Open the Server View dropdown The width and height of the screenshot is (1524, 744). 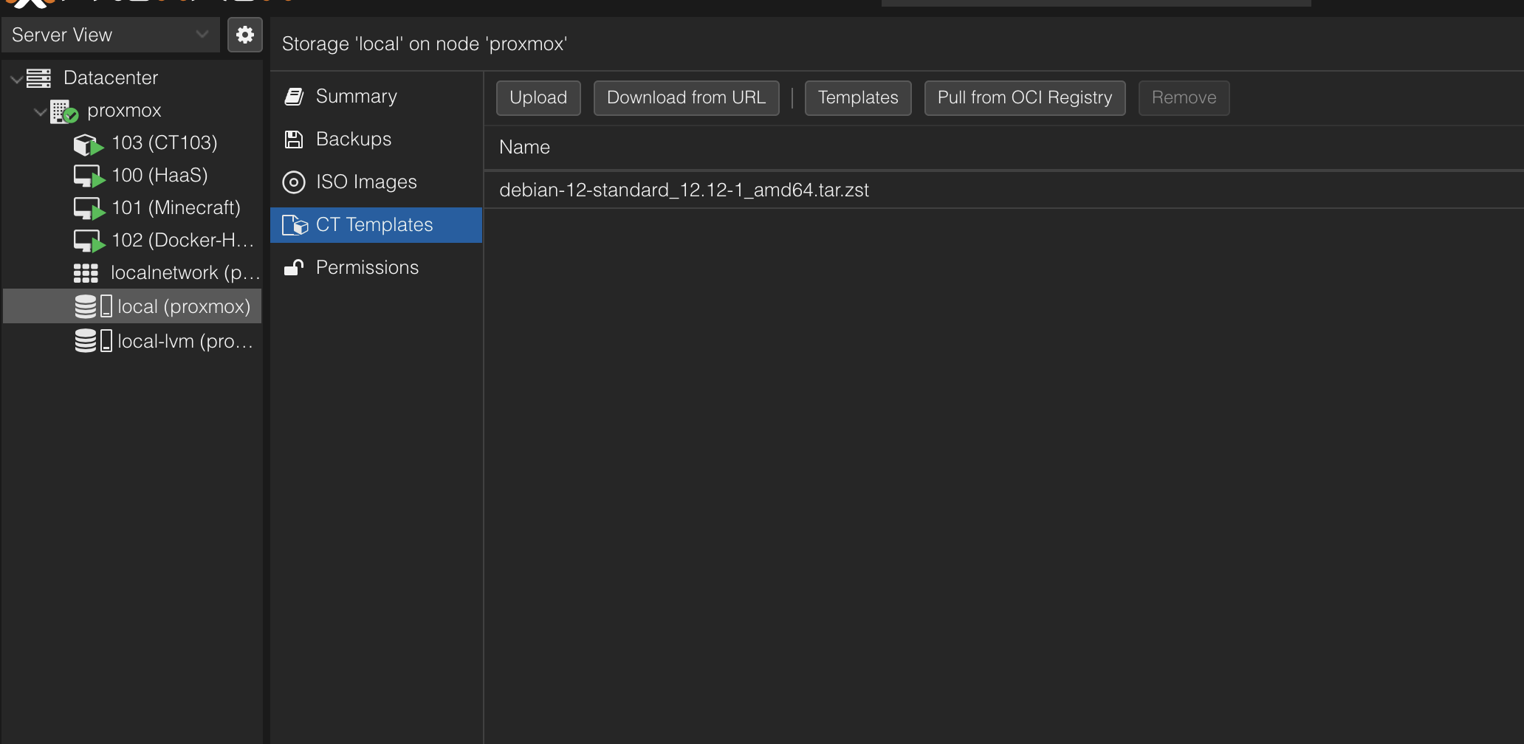(x=111, y=35)
